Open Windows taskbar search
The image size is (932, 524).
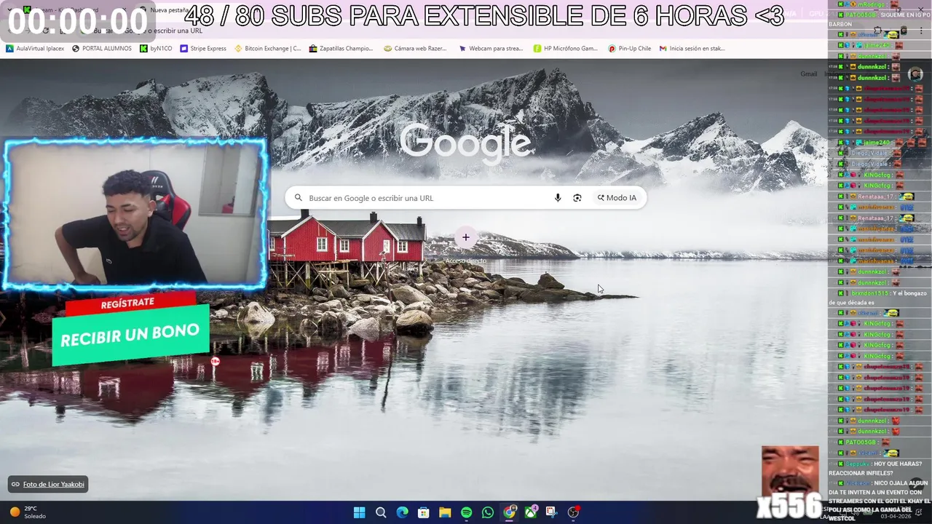(381, 512)
